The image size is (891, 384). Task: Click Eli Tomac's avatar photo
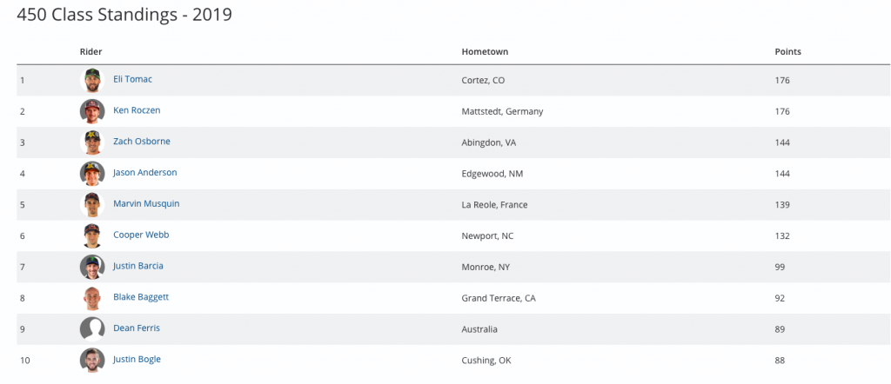pyautogui.click(x=92, y=81)
